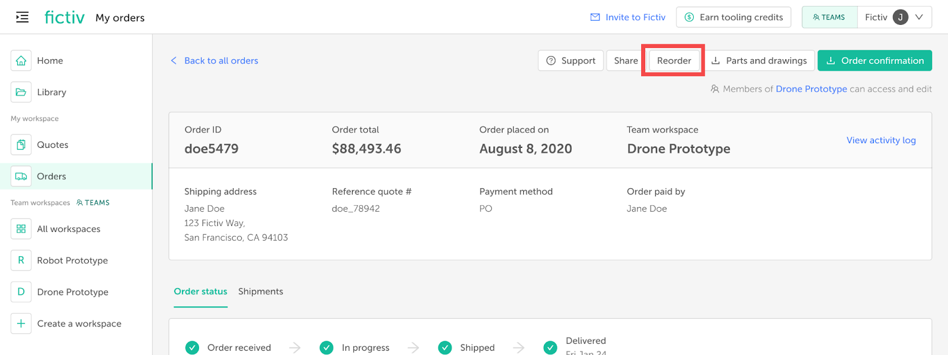Click Earn tooling credits button
Viewport: 948px width, 355px height.
(734, 17)
